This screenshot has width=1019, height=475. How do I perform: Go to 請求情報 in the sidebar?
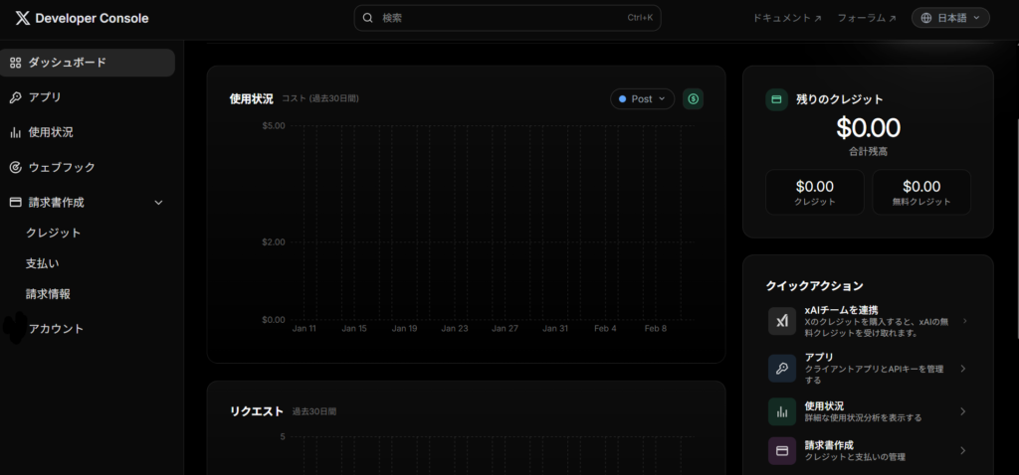coord(49,294)
